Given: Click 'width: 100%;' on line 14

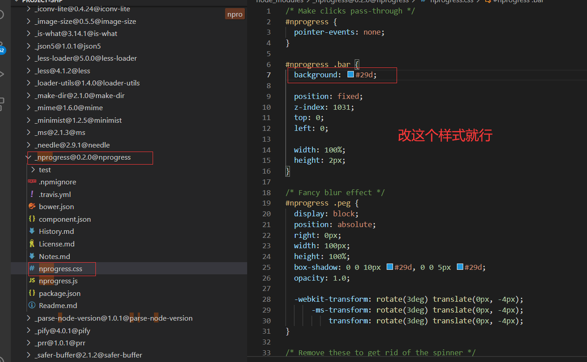Looking at the screenshot, I should [320, 150].
